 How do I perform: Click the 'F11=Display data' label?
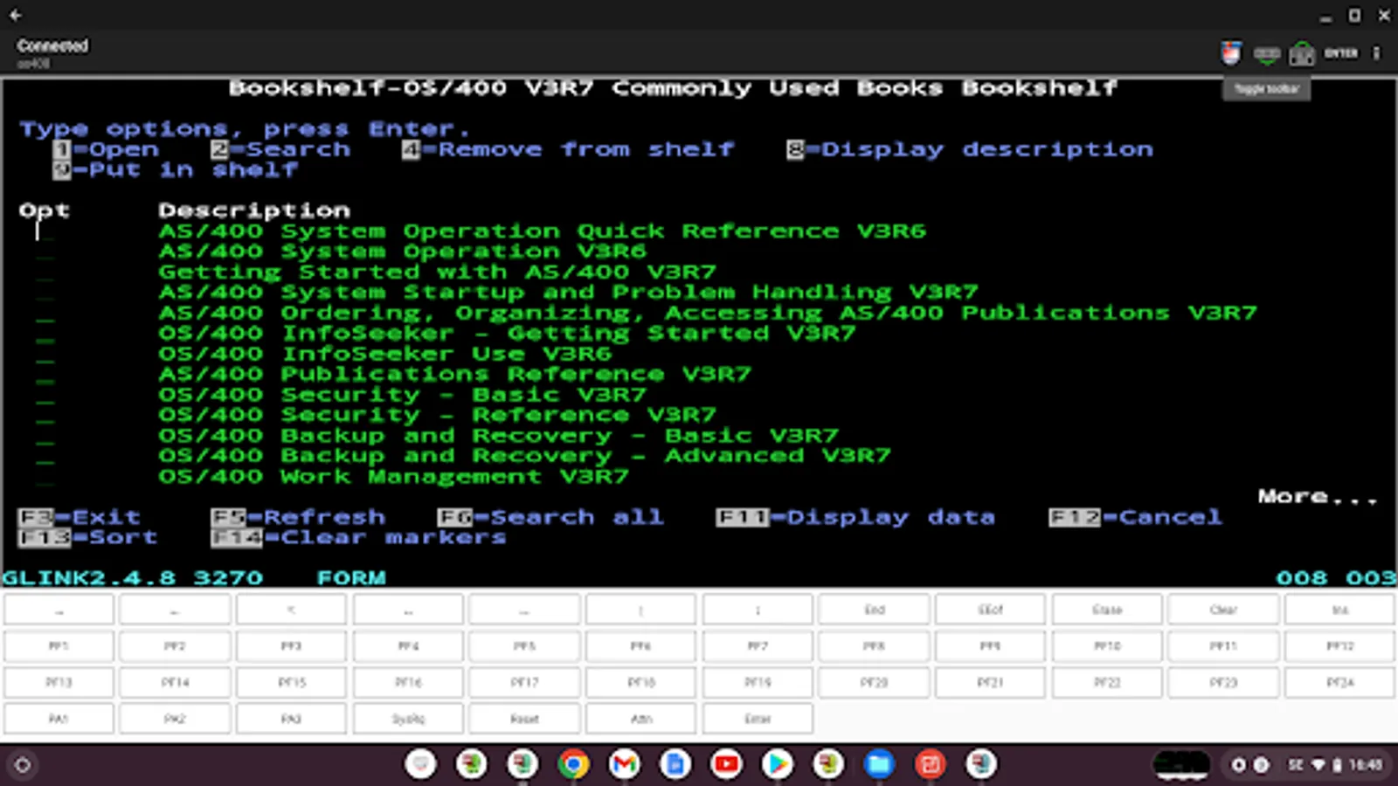pyautogui.click(x=855, y=517)
